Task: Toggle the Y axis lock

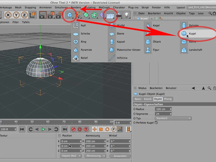Action: (x=16, y=15)
